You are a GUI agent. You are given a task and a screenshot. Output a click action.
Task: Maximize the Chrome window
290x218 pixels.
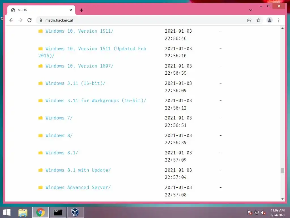pyautogui.click(x=269, y=6)
